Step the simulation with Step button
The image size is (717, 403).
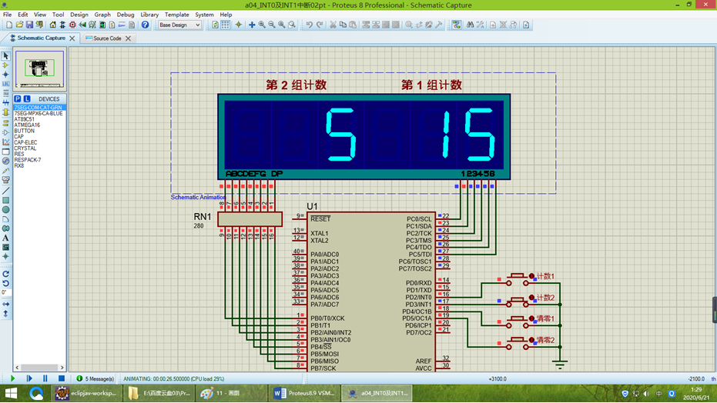coord(28,378)
